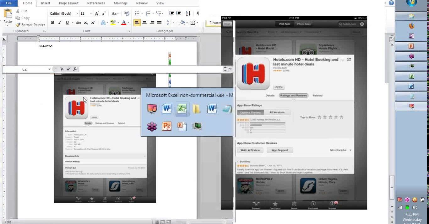429x224 pixels.
Task: Toggle show paragraph marks
Action: [x=198, y=13]
